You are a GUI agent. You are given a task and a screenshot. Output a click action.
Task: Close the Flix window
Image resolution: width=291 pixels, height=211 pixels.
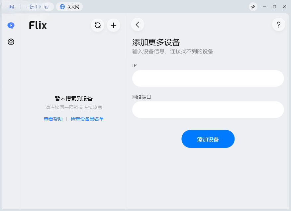(284, 7)
